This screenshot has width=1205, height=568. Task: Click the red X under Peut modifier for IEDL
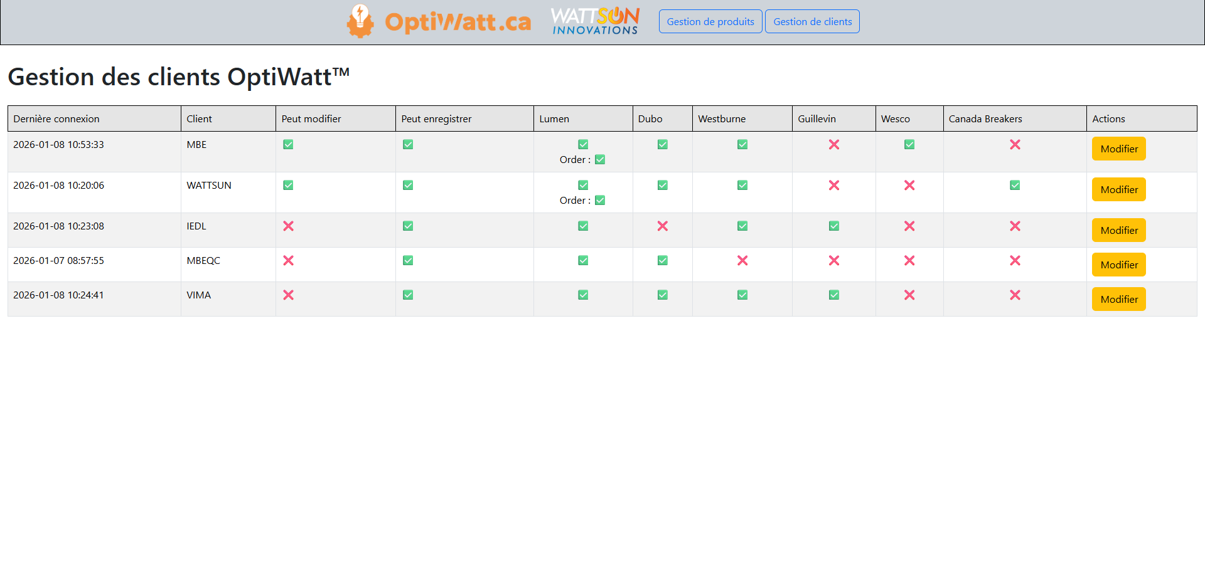(288, 226)
